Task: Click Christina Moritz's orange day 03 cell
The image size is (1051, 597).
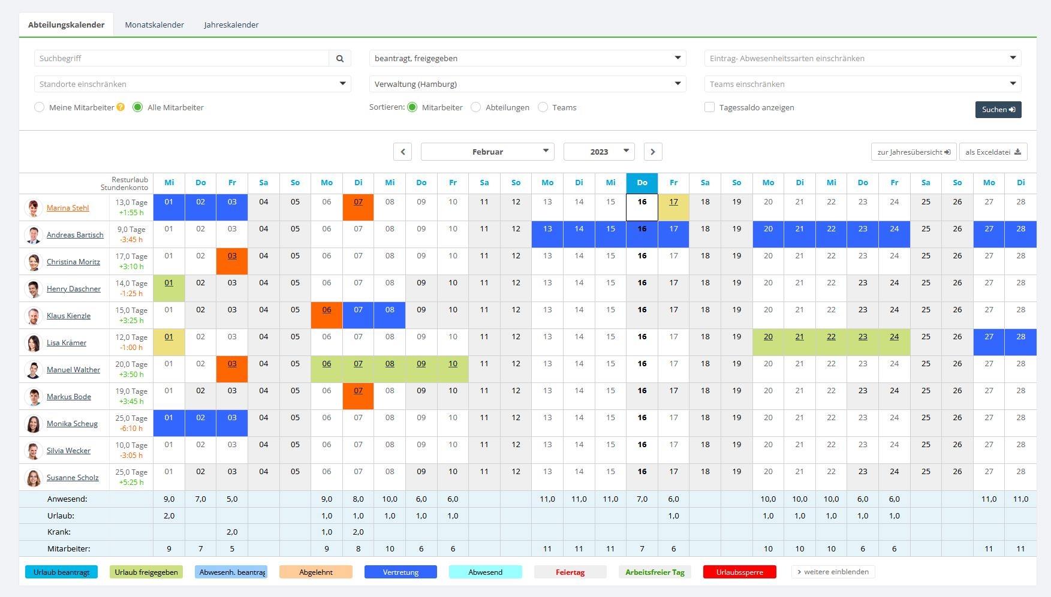Action: pyautogui.click(x=232, y=261)
